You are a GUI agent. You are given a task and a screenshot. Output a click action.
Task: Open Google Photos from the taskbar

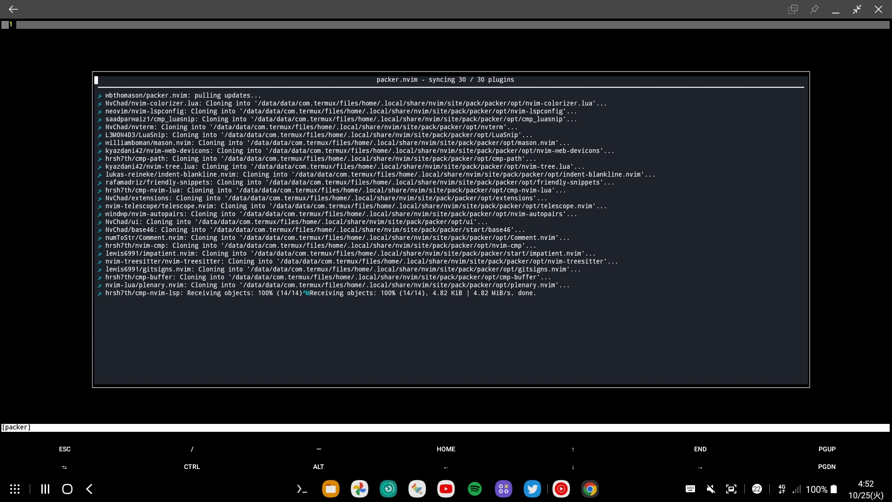[360, 489]
